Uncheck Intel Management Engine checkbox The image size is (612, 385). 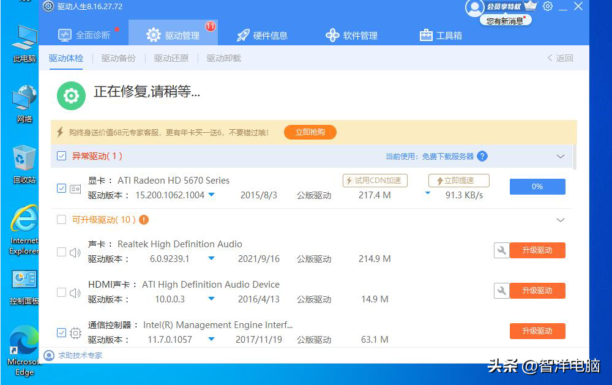coord(61,333)
